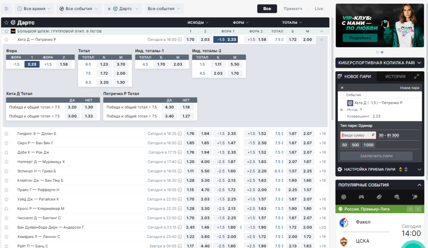This screenshot has width=428, height=248.
Task: Click Заключить пари button
Action: pyautogui.click(x=376, y=156)
